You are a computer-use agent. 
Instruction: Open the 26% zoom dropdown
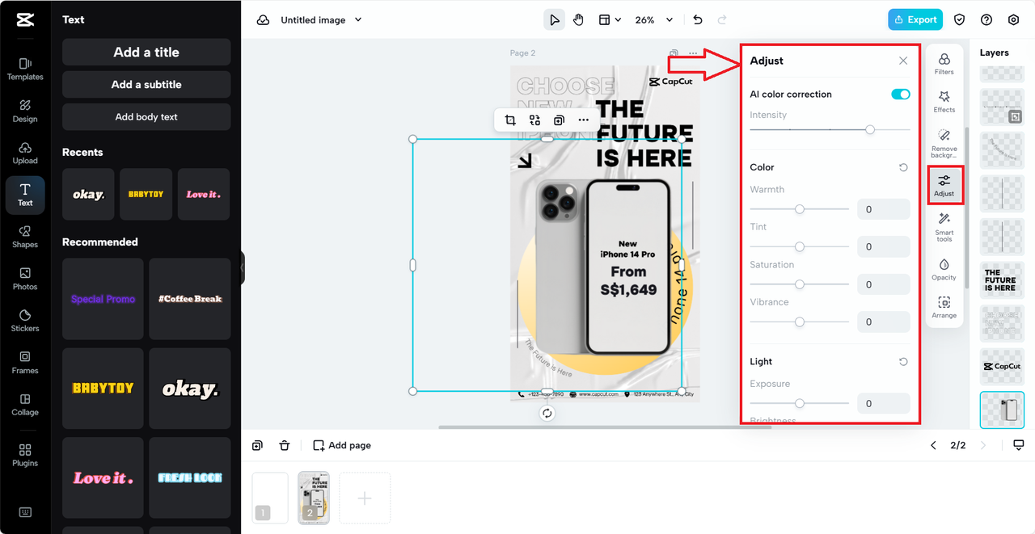point(654,20)
